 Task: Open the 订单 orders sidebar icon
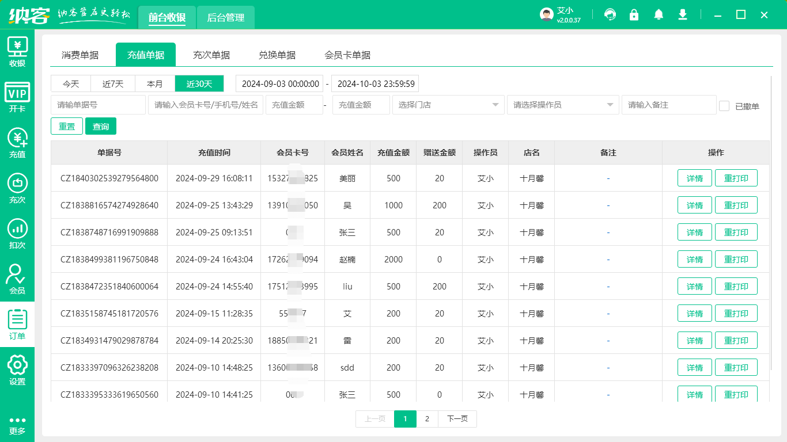[x=17, y=325]
